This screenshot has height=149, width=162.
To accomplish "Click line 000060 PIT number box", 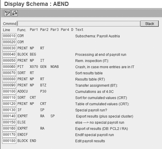I will pyautogui.click(x=9, y=67).
